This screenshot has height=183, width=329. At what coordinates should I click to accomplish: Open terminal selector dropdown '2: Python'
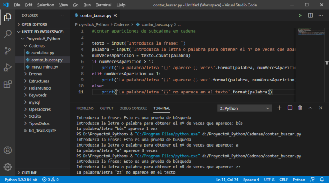(244, 108)
